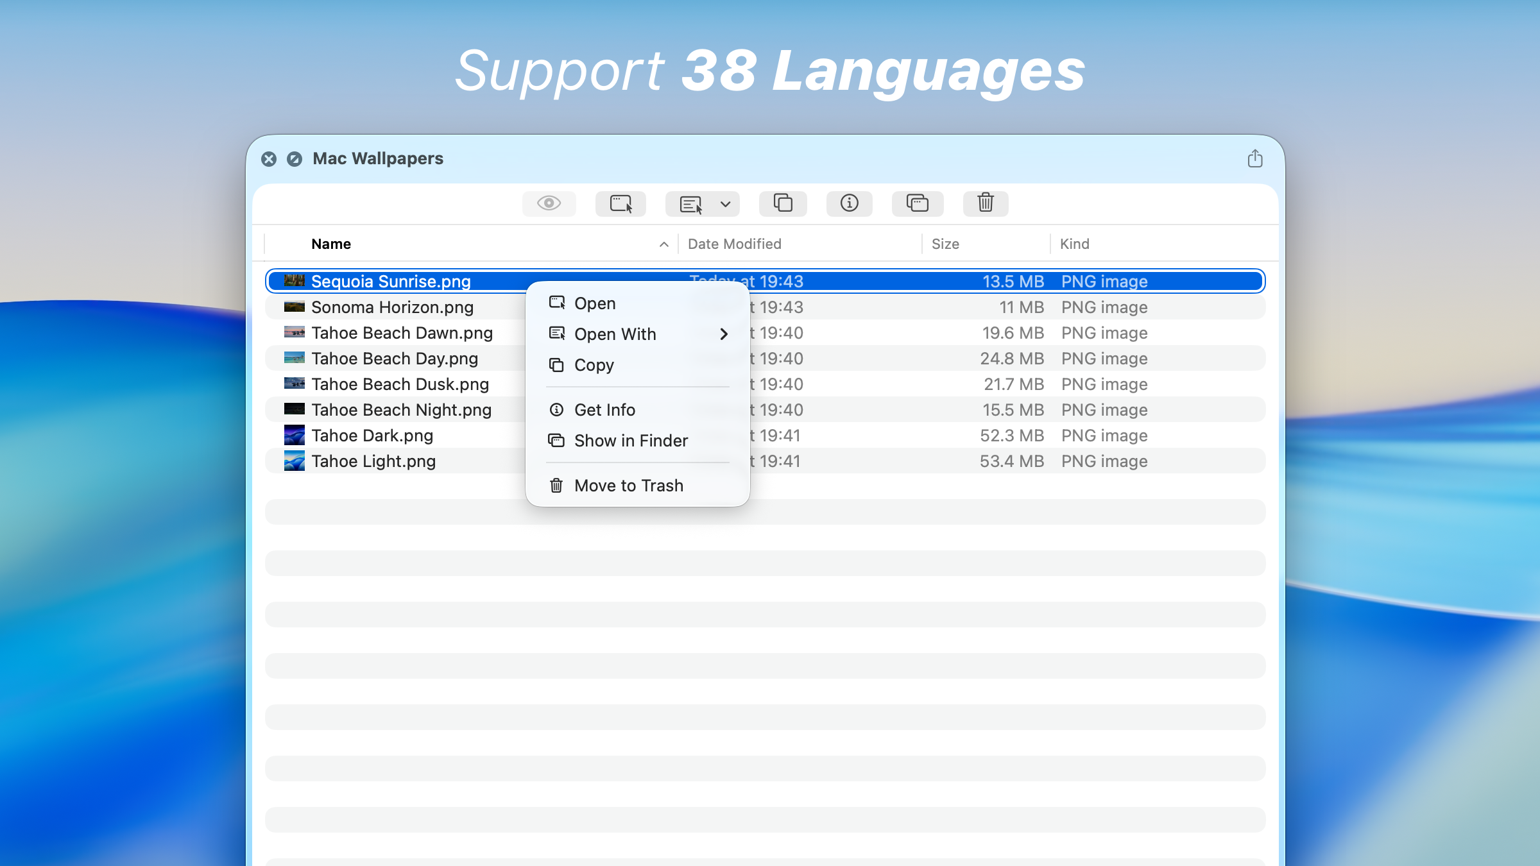This screenshot has height=866, width=1540.
Task: Choose Move to Trash from the context menu
Action: (628, 486)
